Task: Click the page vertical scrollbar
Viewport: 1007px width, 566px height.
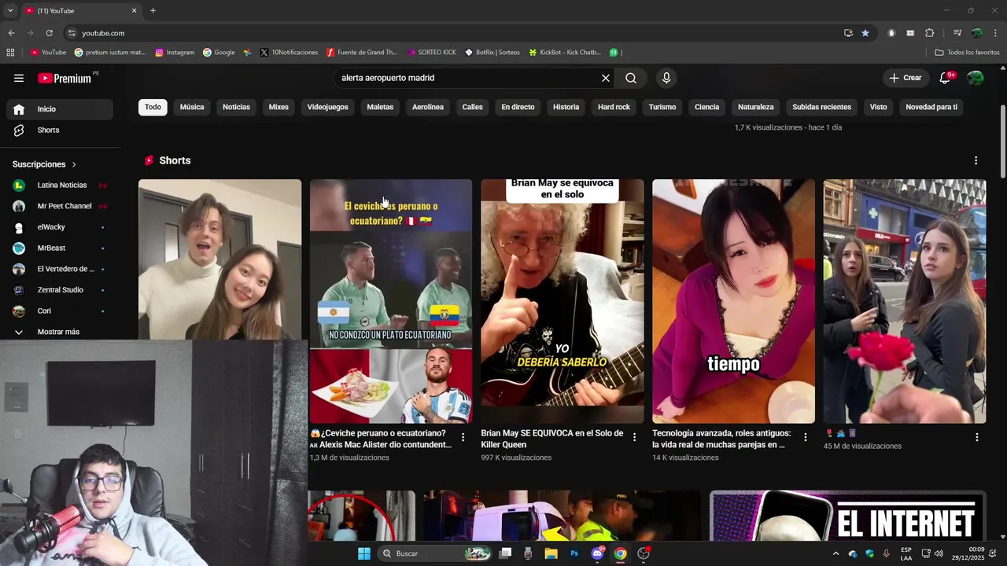Action: pyautogui.click(x=1002, y=141)
